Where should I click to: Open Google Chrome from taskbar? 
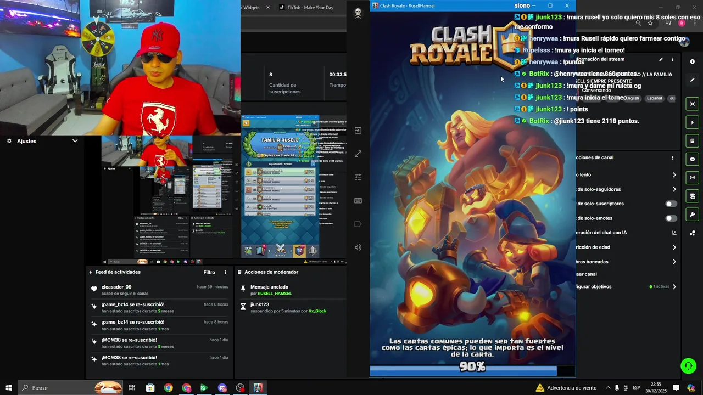168,388
